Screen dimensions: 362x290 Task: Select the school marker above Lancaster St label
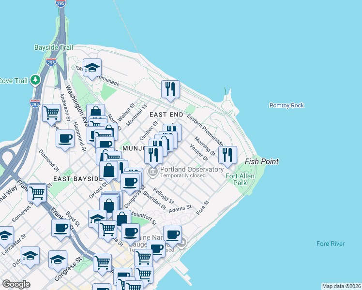pyautogui.click(x=5, y=236)
